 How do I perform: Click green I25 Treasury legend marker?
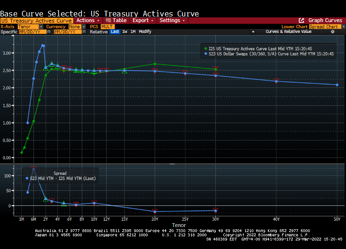coord(205,48)
